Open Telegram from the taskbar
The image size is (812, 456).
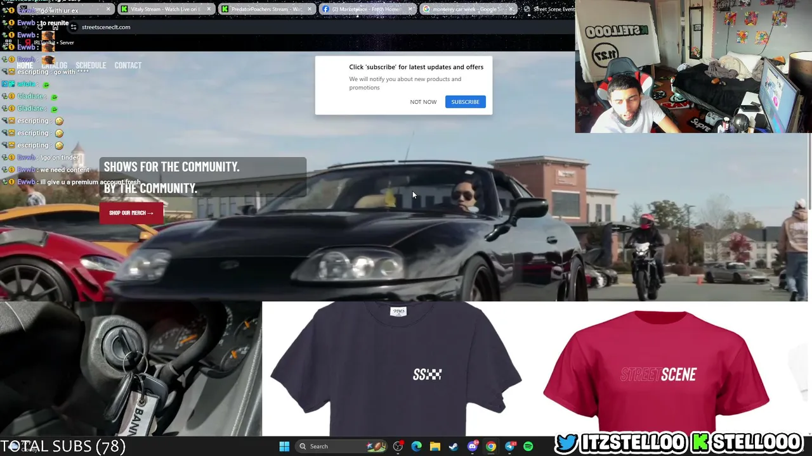510,446
